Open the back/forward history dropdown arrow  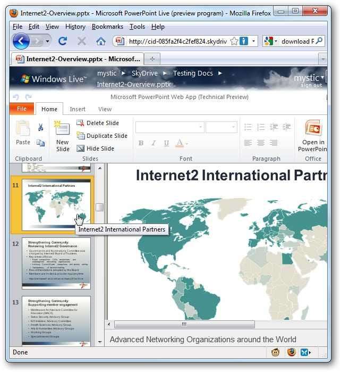48,42
